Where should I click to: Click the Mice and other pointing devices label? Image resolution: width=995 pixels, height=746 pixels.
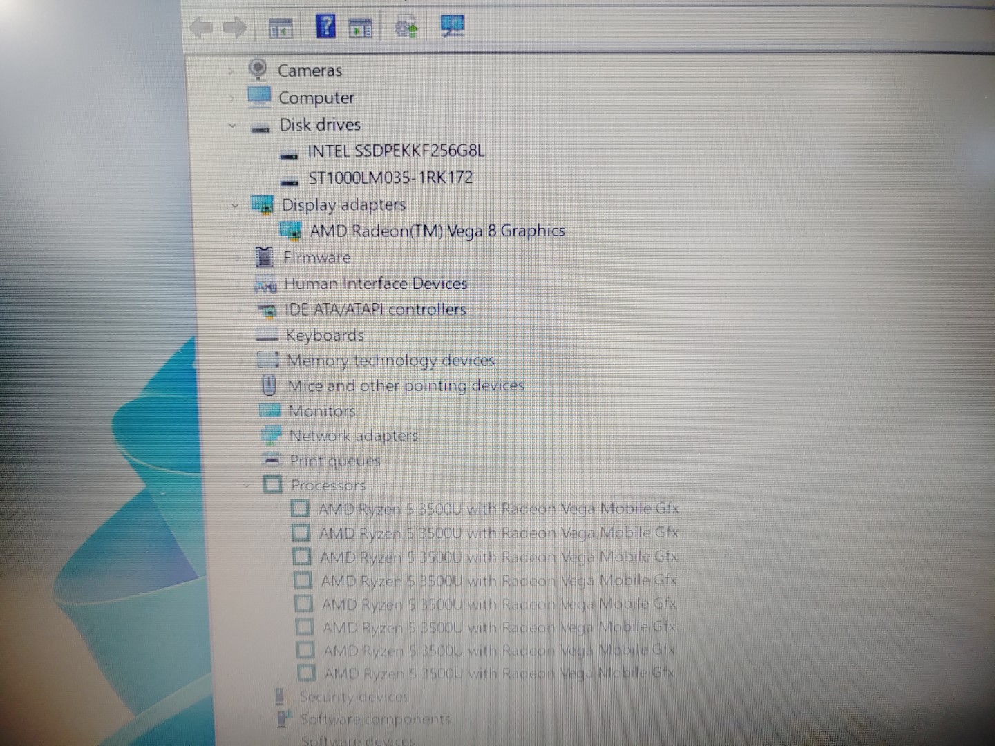[406, 385]
